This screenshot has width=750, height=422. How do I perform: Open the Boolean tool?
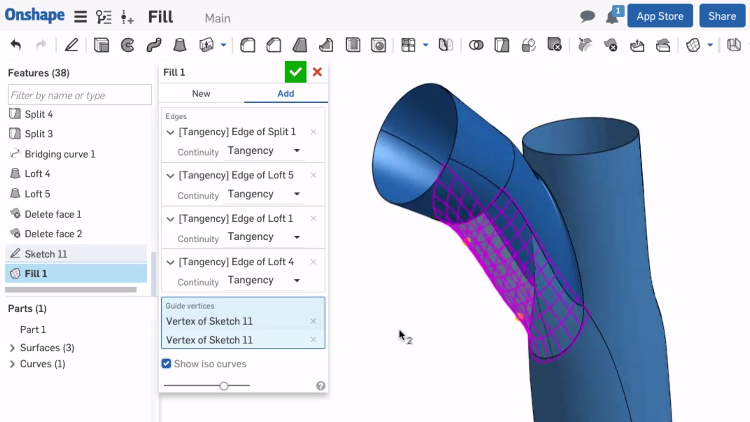(477, 45)
